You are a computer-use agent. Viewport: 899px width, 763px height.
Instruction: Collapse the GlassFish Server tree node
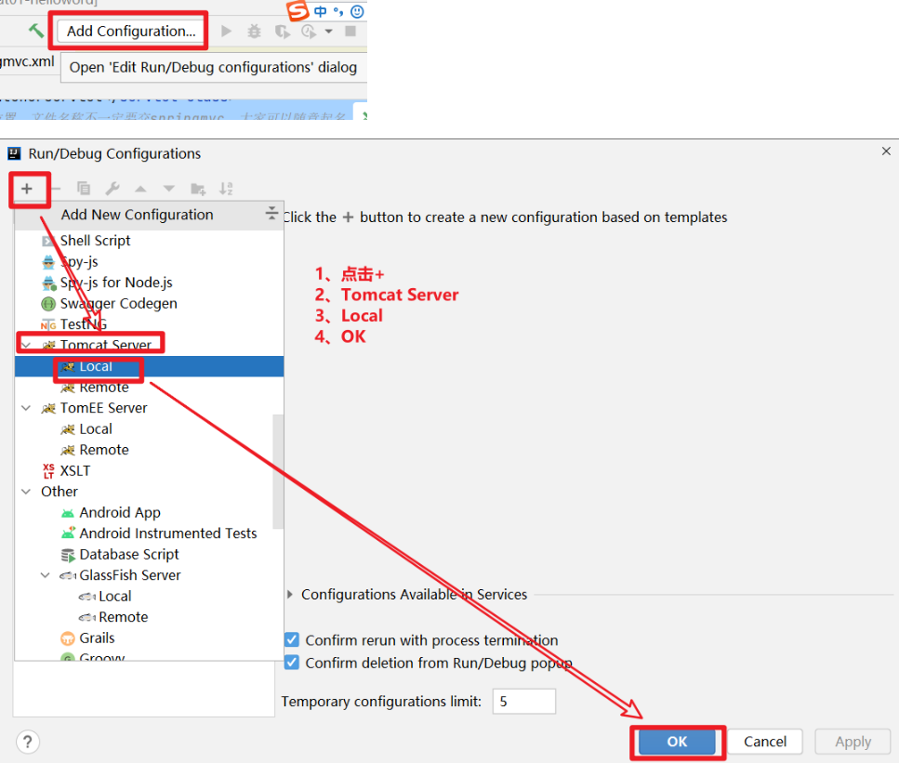tap(46, 575)
